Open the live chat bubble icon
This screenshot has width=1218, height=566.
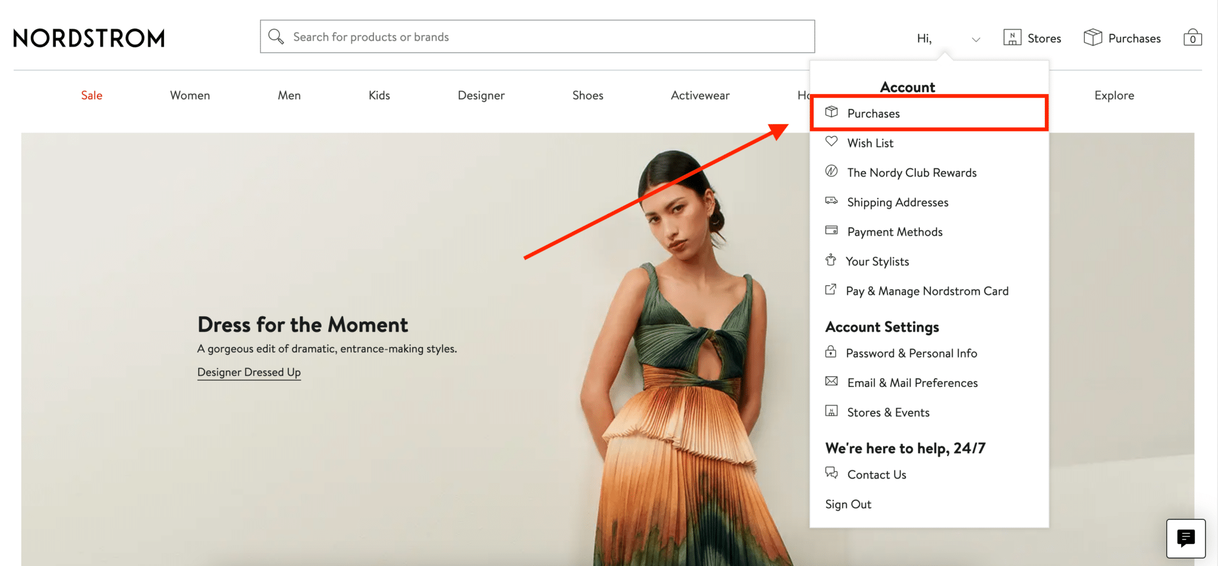[1186, 539]
